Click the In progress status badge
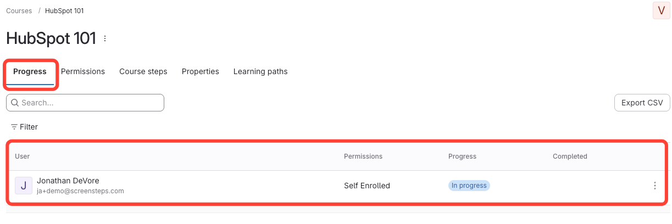The width and height of the screenshot is (672, 224). 469,186
